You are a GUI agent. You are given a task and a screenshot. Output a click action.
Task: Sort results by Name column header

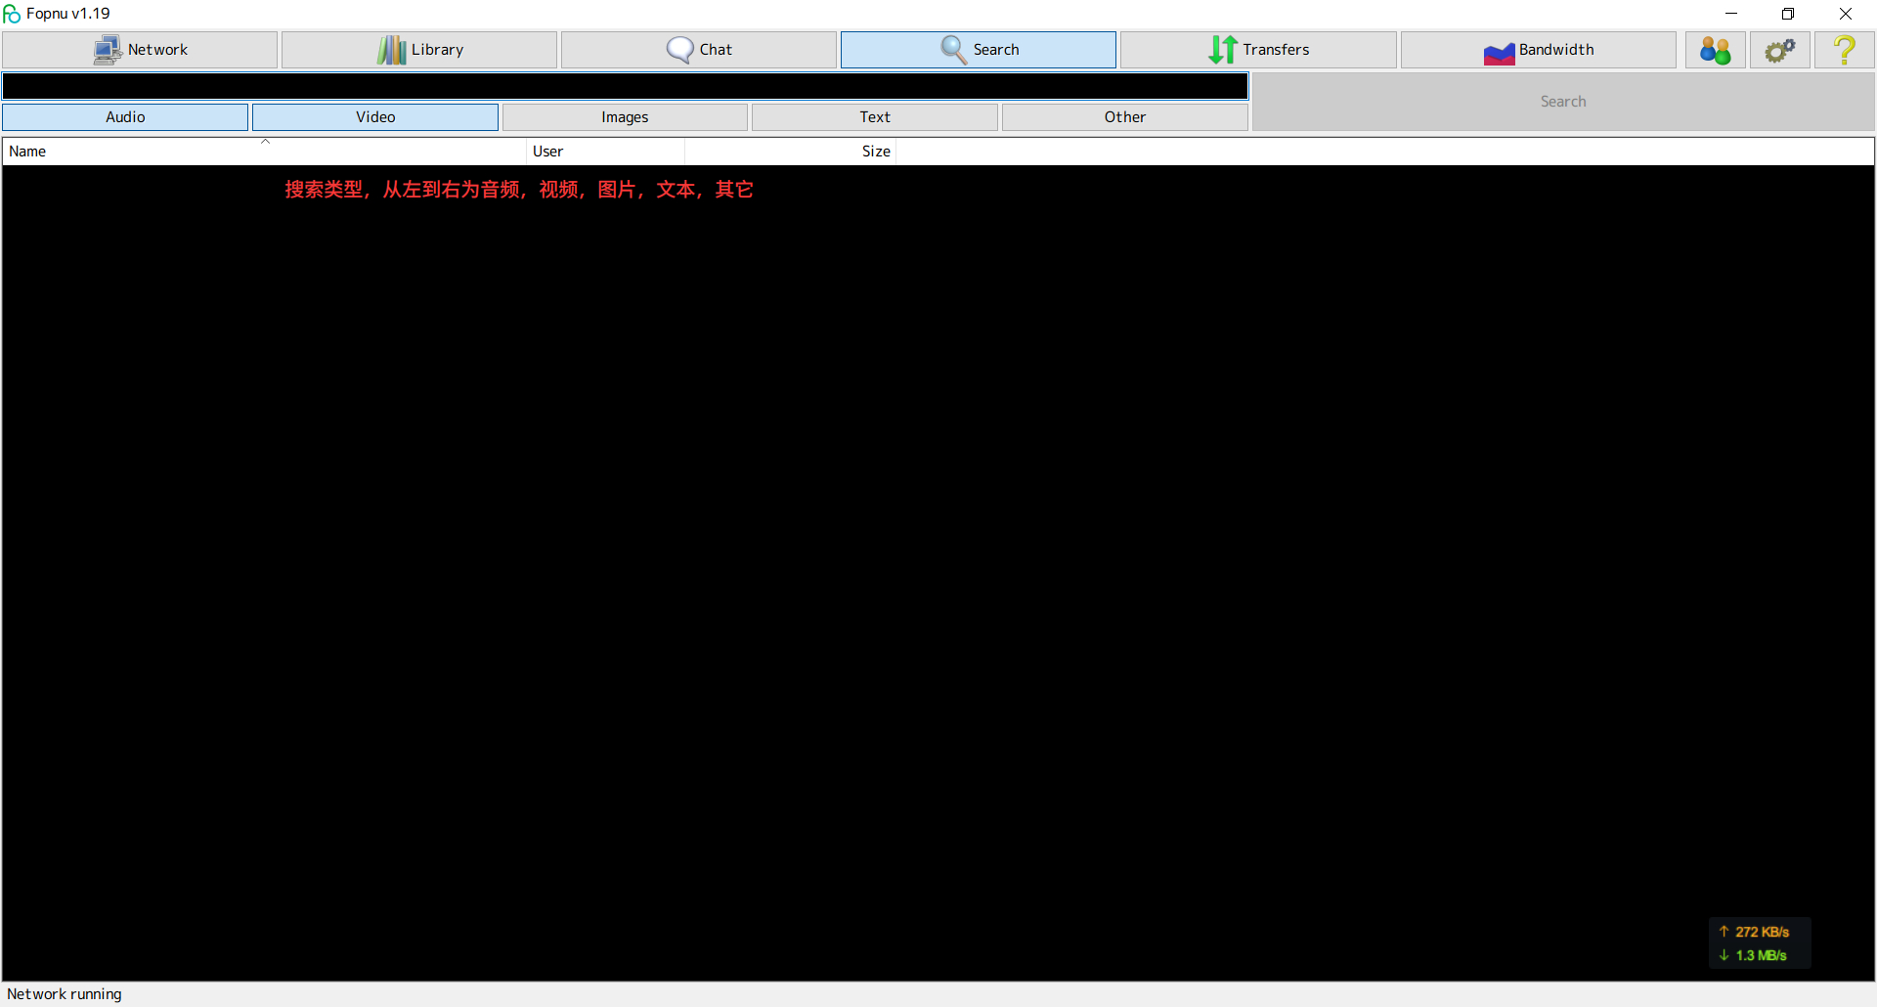264,152
